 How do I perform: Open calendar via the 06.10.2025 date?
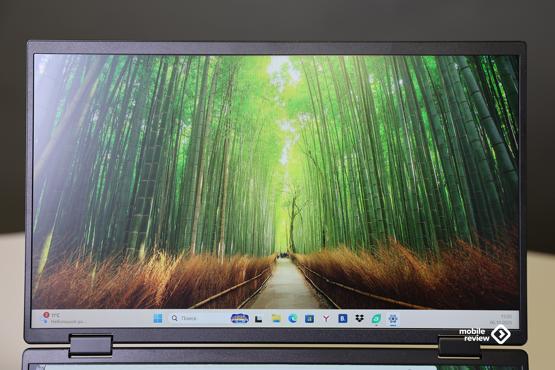coord(501,322)
